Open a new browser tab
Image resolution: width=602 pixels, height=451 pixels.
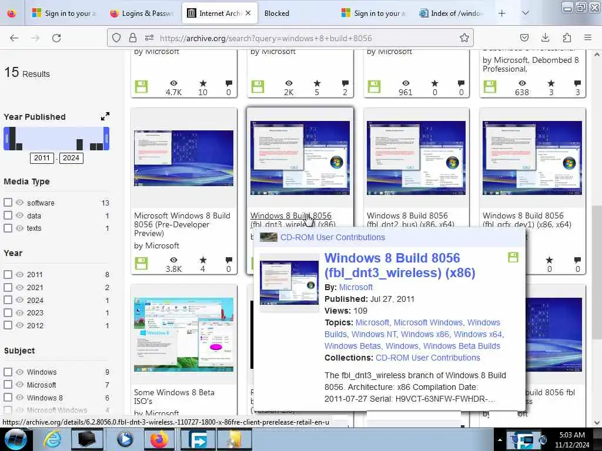point(502,14)
